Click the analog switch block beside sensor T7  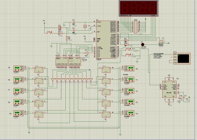click(x=39, y=92)
